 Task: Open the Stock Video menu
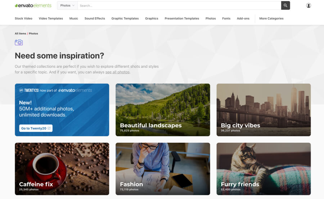(x=23, y=18)
